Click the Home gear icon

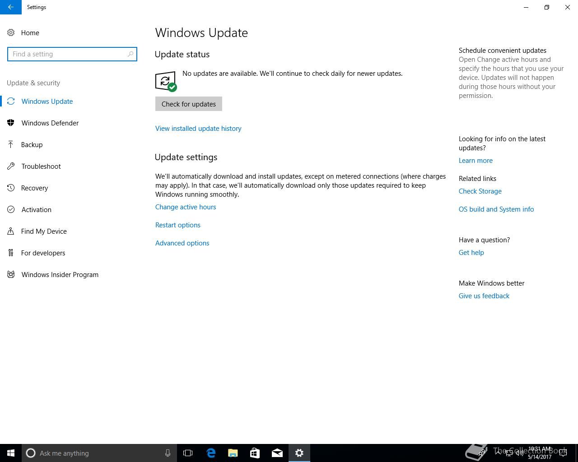pyautogui.click(x=11, y=32)
